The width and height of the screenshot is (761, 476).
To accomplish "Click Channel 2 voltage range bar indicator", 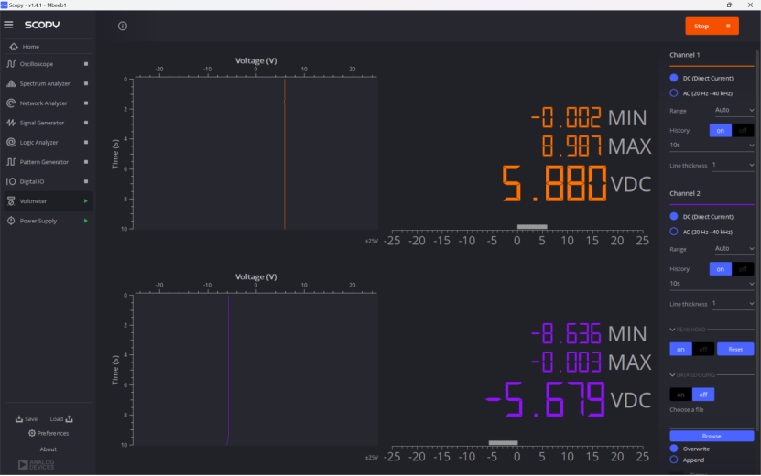I will pos(503,442).
